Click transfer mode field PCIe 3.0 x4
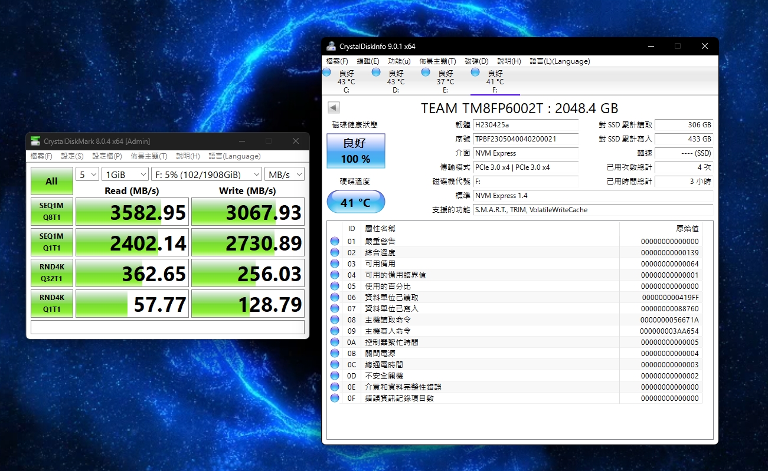Viewport: 768px width, 471px height. tap(526, 167)
